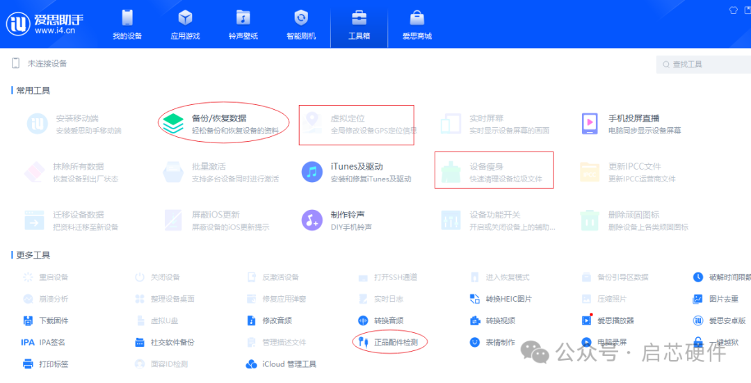This screenshot has width=751, height=383.
Task: Open iCloud 管理工具
Action: point(281,364)
